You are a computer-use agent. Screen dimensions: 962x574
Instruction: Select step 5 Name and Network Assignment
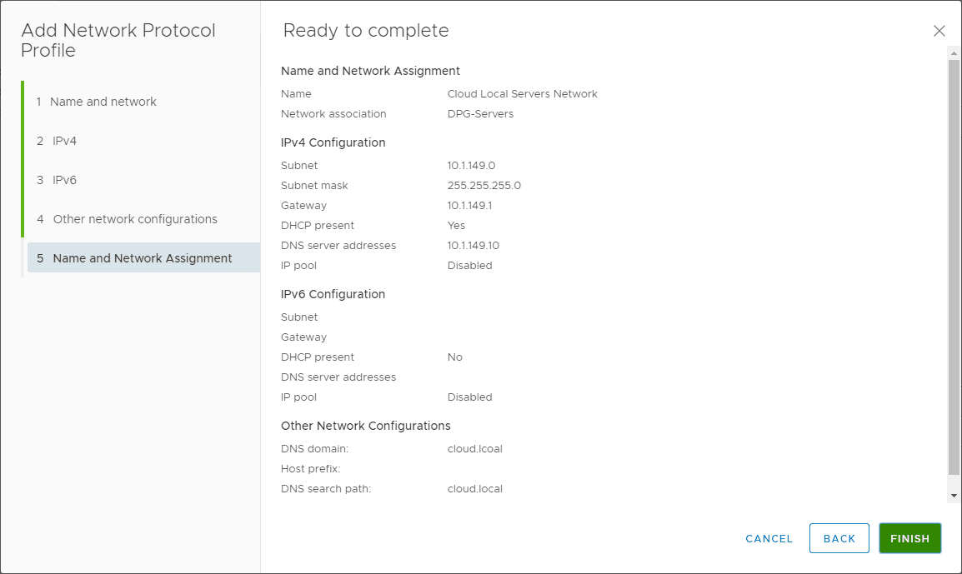(143, 258)
